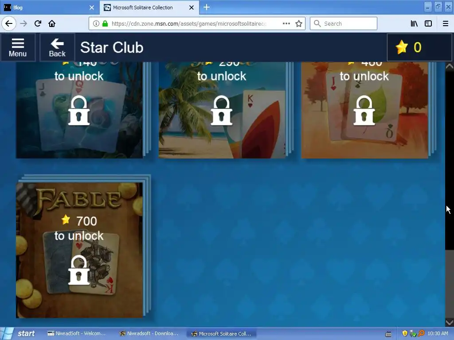Image resolution: width=454 pixels, height=340 pixels.
Task: Switch to NiwradSoft - Welcome taskbar window
Action: click(x=77, y=334)
